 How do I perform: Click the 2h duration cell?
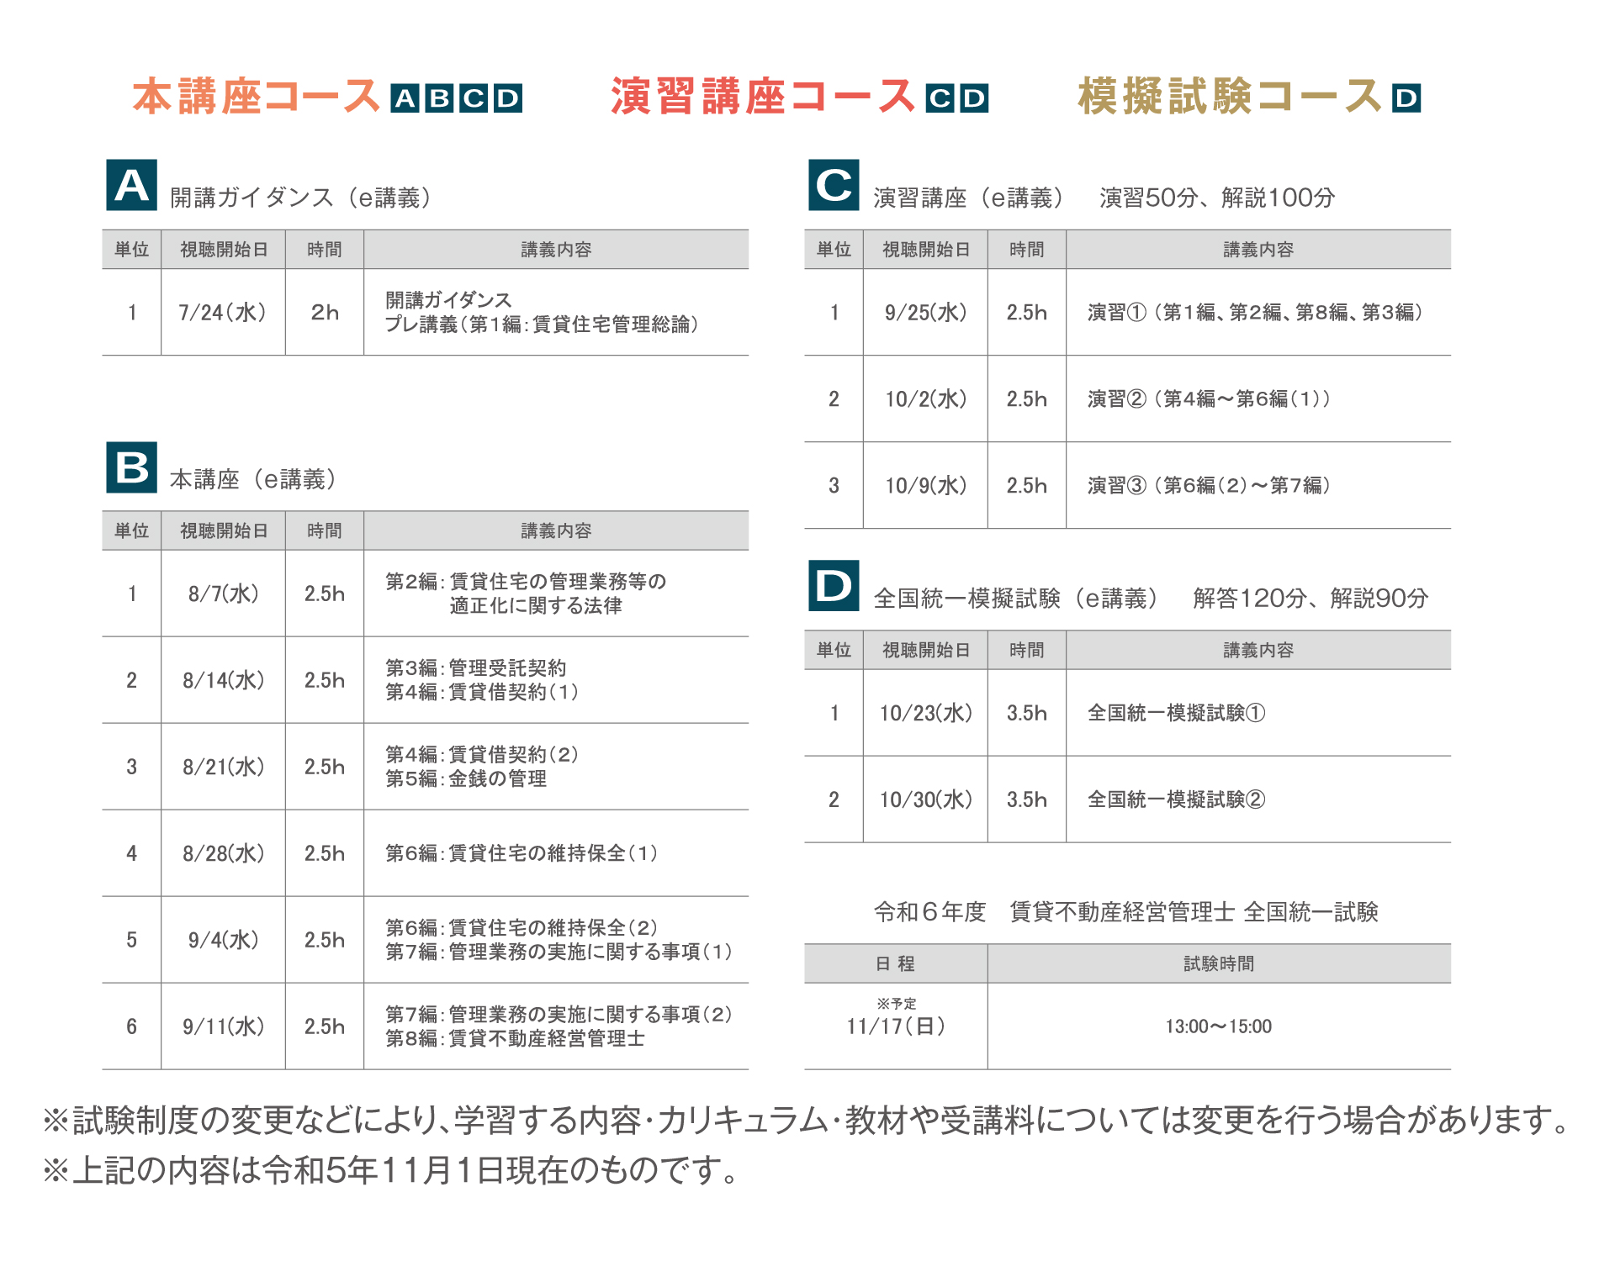[x=325, y=312]
